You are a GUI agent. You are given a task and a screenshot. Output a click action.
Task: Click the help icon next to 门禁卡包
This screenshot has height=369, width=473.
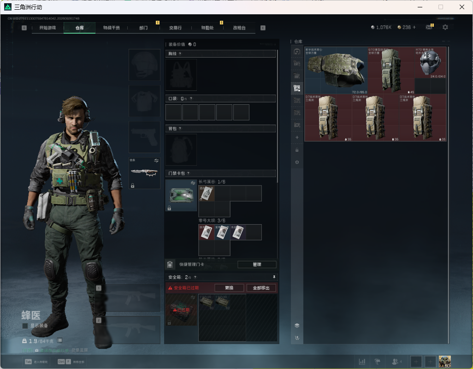click(x=188, y=173)
